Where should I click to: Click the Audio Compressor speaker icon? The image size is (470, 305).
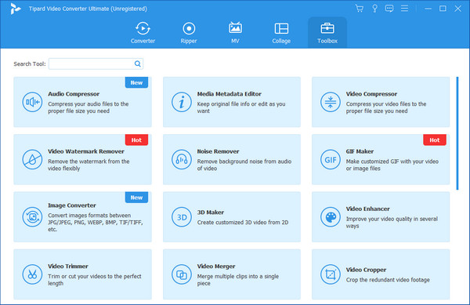point(32,102)
